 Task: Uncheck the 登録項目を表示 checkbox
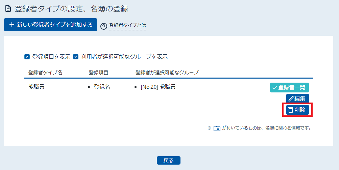click(x=27, y=57)
